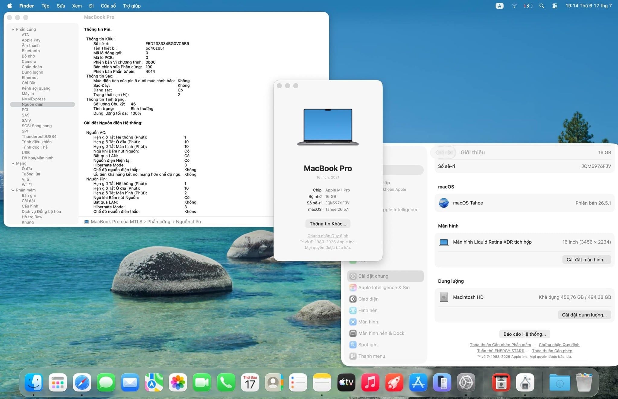Click MacBook Pro của MTLS in the path bar

(x=113, y=222)
